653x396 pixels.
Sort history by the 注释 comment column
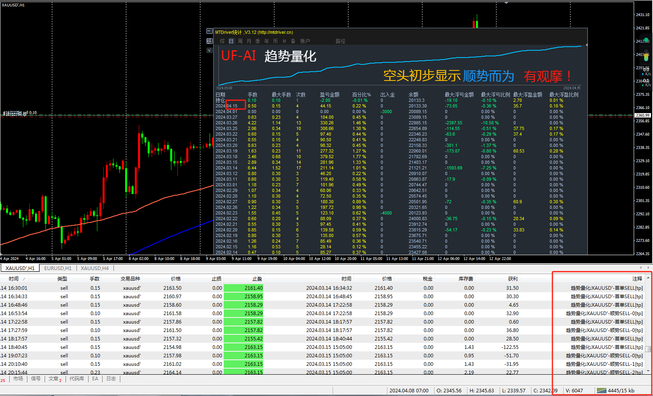637,278
